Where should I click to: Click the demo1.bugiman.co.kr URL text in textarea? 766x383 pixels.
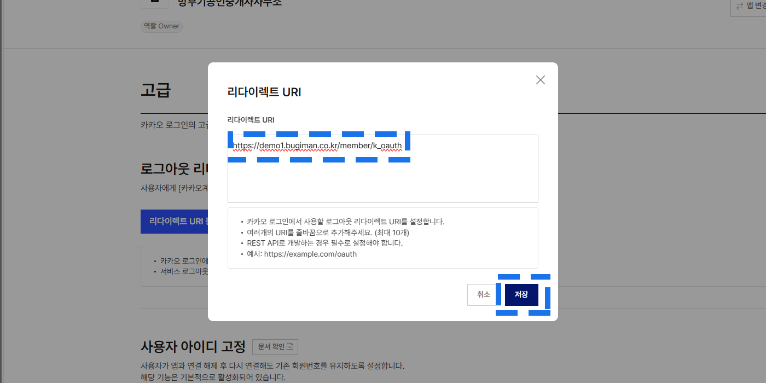click(x=317, y=146)
